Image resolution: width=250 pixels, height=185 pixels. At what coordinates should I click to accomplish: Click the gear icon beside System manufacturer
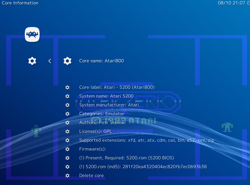pyautogui.click(x=67, y=105)
